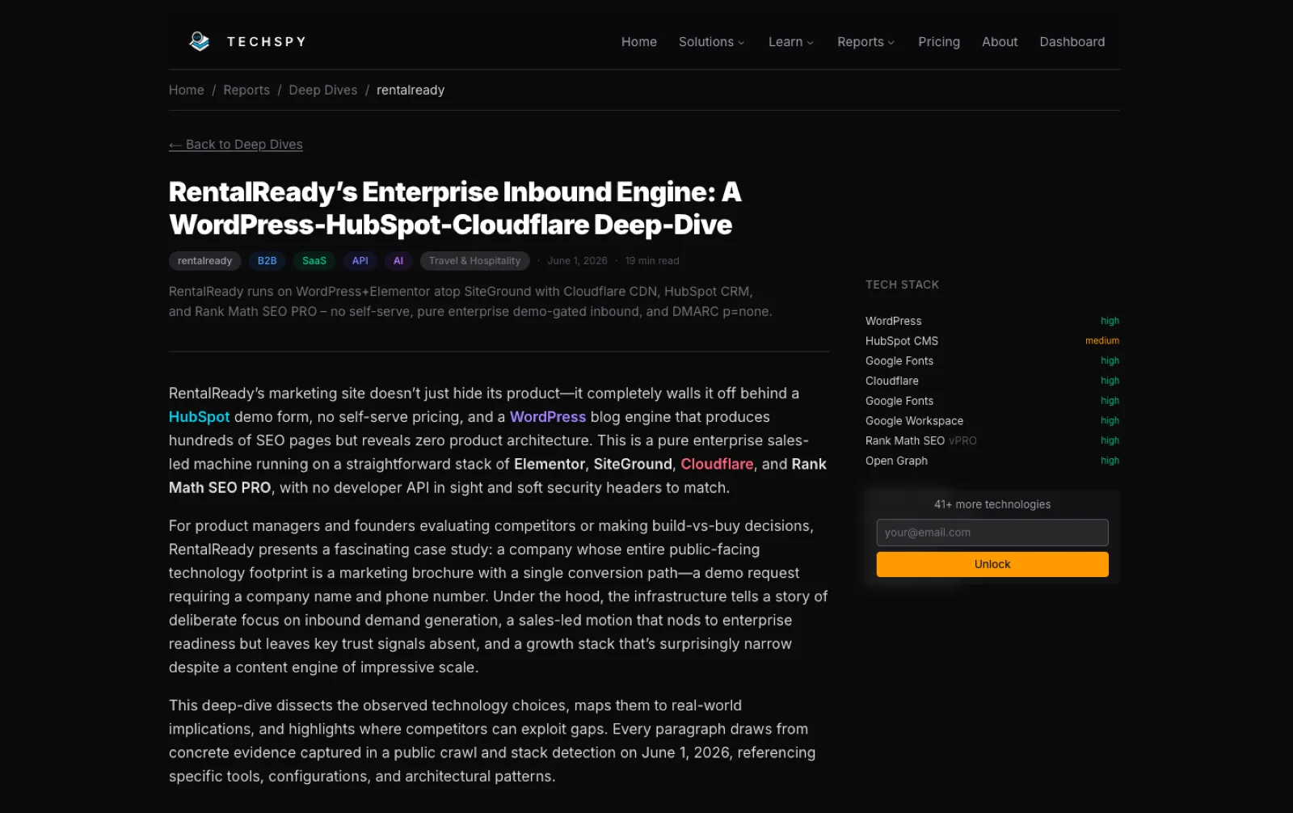Viewport: 1293px width, 813px height.
Task: Click the TECH STACK heading
Action: pos(902,284)
